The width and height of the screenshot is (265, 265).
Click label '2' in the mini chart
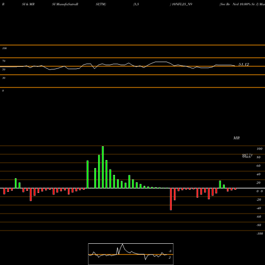(170, 258)
